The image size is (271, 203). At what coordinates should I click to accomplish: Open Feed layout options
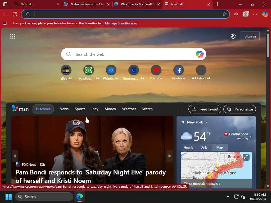click(x=205, y=109)
